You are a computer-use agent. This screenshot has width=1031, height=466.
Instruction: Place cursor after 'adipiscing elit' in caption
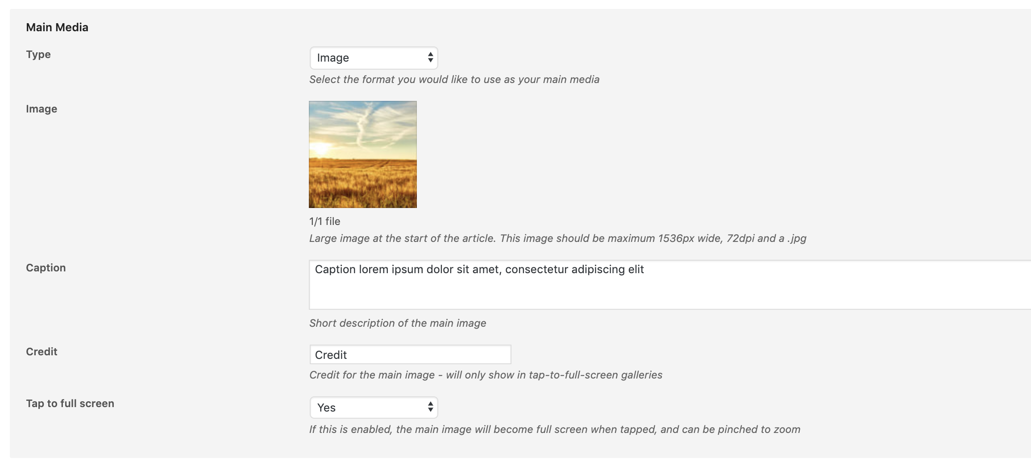click(645, 270)
